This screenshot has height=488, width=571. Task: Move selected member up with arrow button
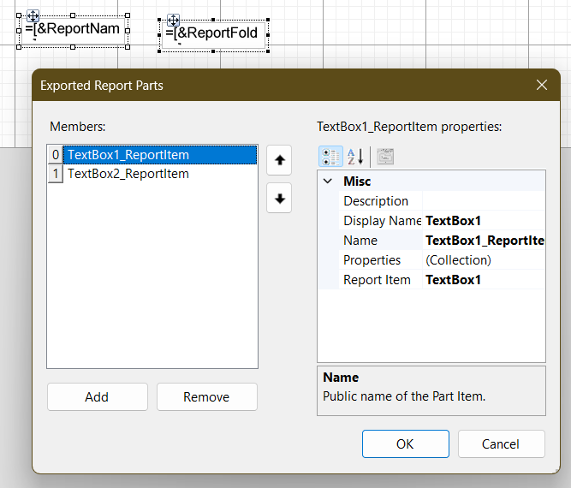coord(279,160)
